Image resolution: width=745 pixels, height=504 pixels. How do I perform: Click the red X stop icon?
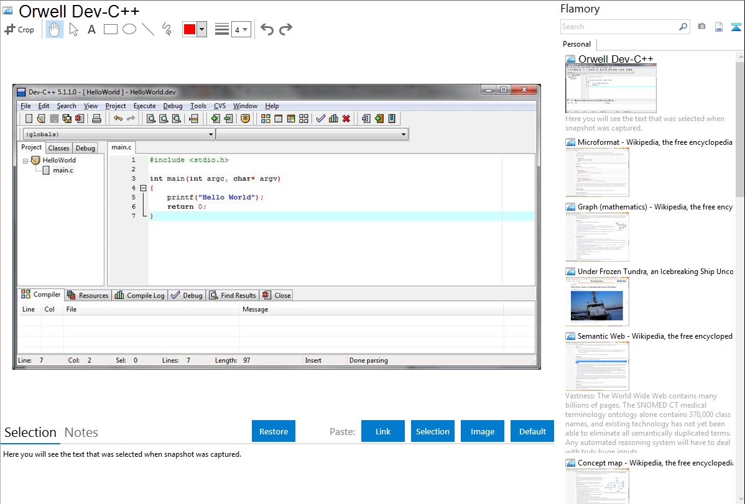346,119
